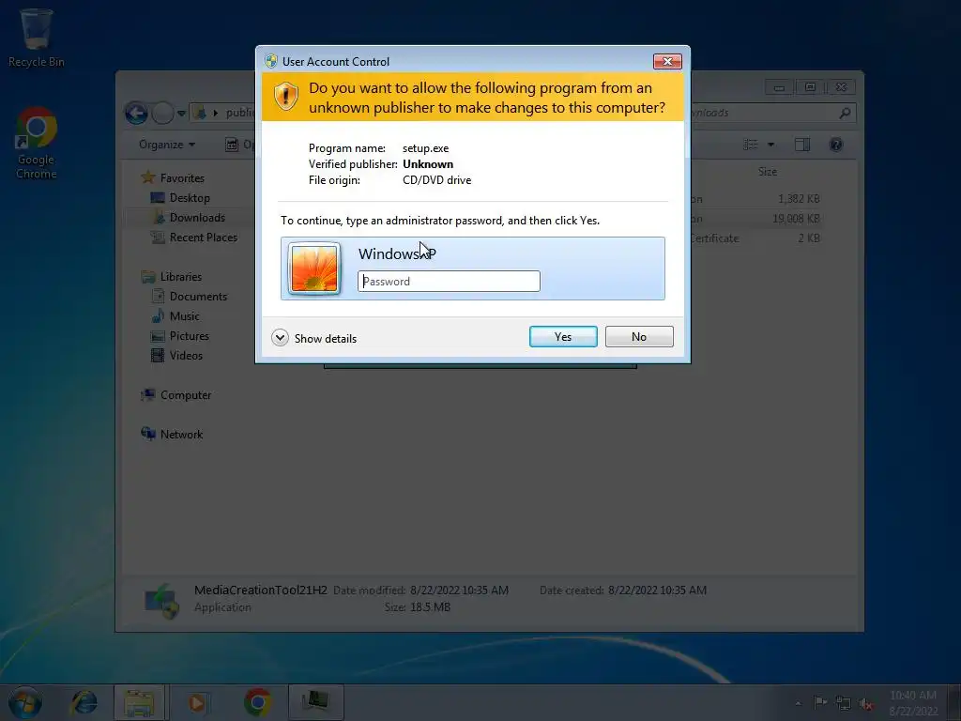Click Size column header in Explorer
The width and height of the screenshot is (961, 721).
(x=768, y=172)
